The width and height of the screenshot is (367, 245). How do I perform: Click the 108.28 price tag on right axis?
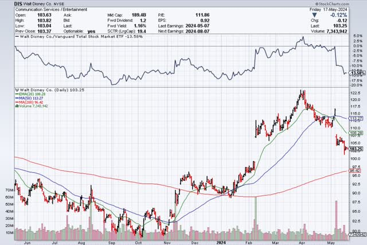[x=356, y=133]
